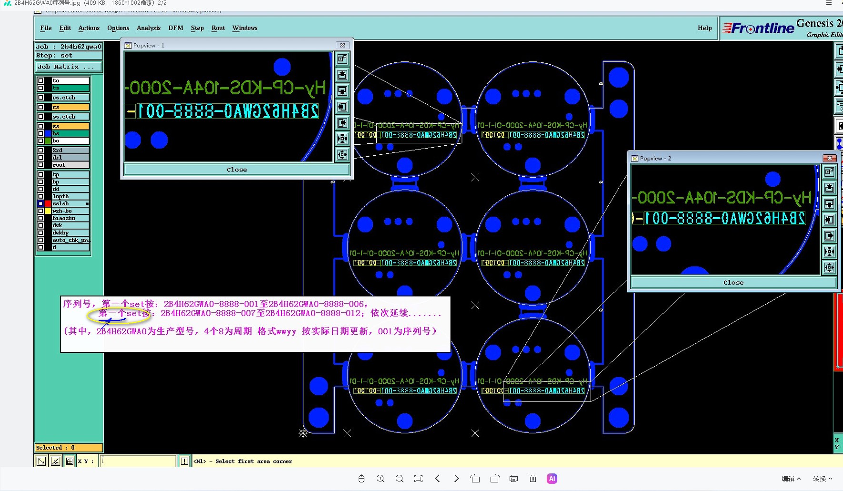Go to previous image
Screen dimensions: 843x491
[x=437, y=479]
